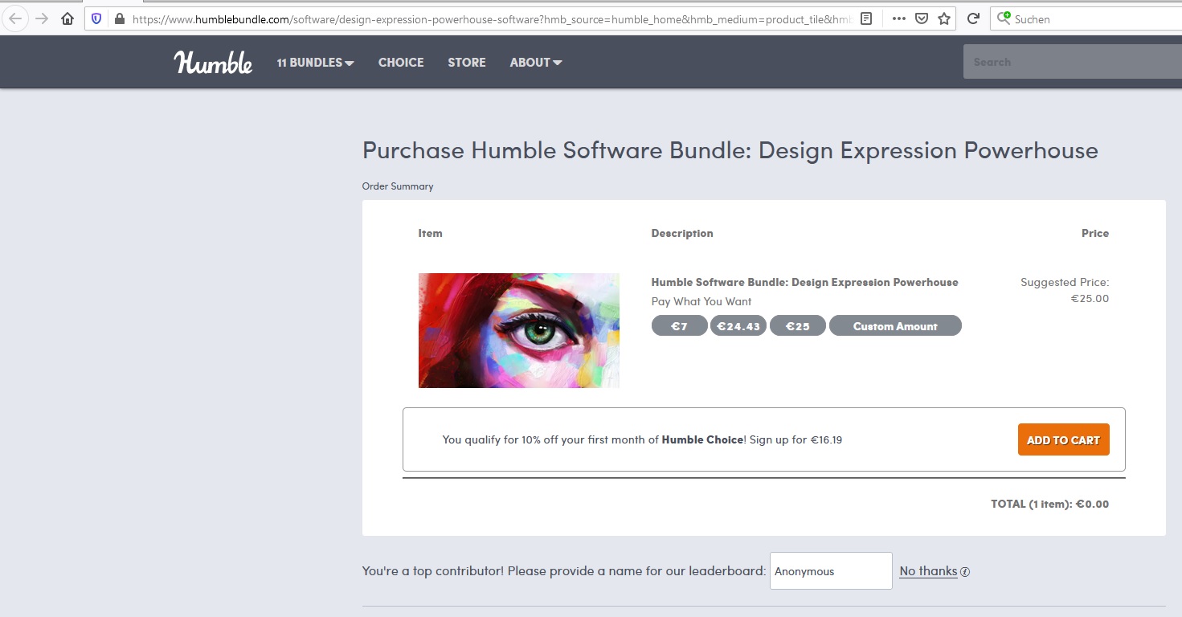The width and height of the screenshot is (1182, 617).
Task: Click the No thanks link
Action: click(928, 571)
